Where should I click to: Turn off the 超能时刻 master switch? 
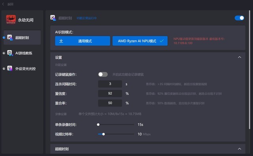tap(239, 18)
